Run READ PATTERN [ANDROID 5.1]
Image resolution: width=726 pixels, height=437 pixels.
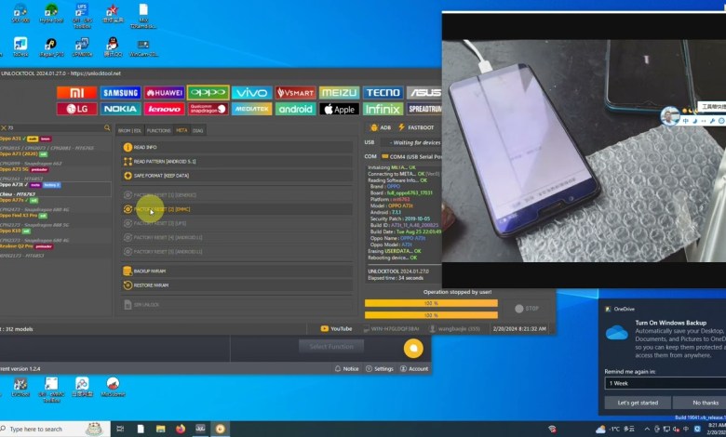pos(236,162)
